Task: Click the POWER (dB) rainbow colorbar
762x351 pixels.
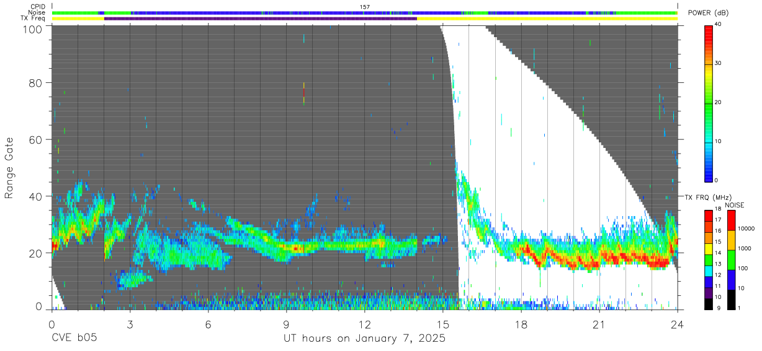Action: pos(709,103)
